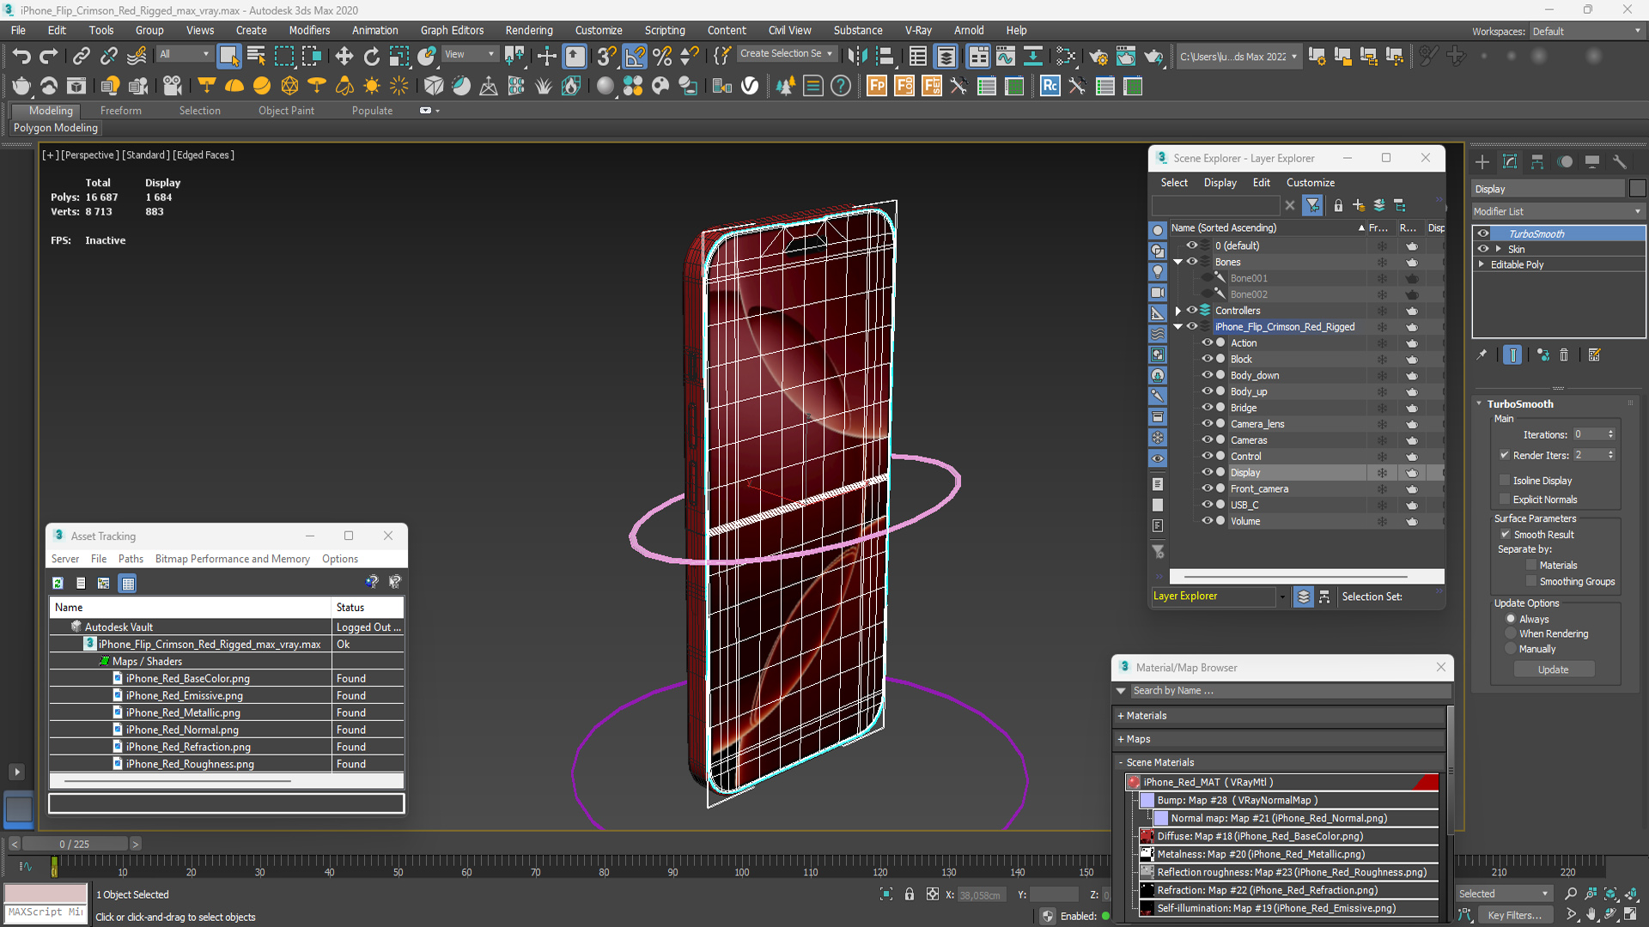Viewport: 1649px width, 927px height.
Task: Enable Explicit Normals checkbox
Action: point(1505,499)
